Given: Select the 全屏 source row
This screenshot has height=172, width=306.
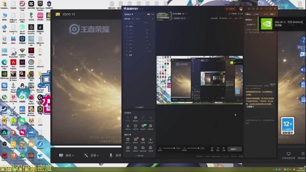Looking at the screenshot, I should click(140, 55).
